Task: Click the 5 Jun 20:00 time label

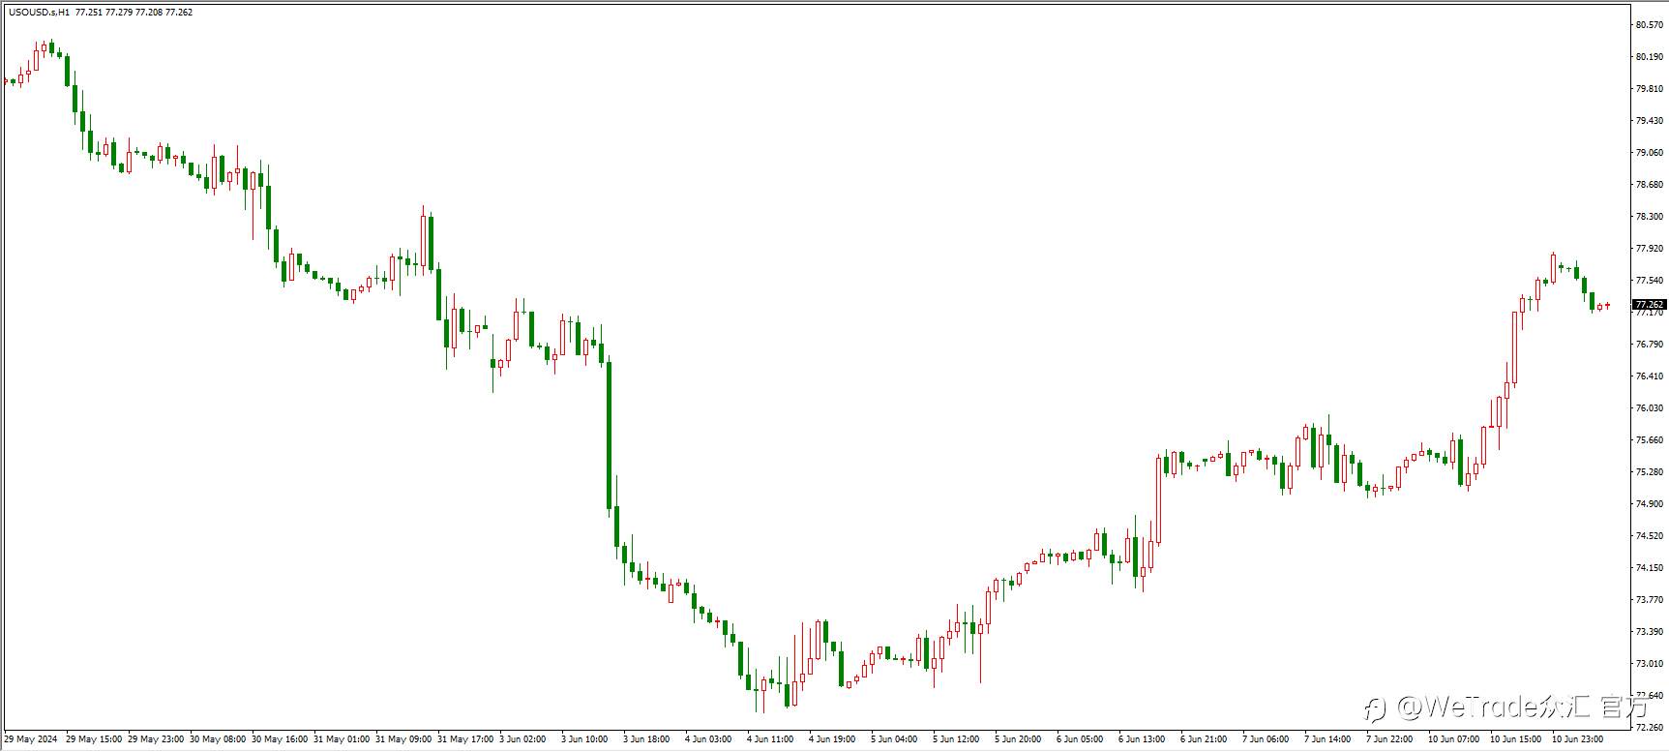Action: [1018, 739]
